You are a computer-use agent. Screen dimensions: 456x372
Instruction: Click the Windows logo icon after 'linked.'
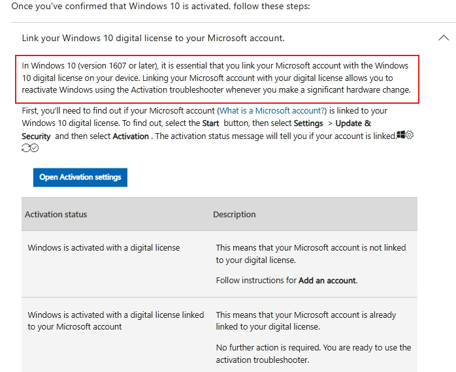(x=401, y=134)
